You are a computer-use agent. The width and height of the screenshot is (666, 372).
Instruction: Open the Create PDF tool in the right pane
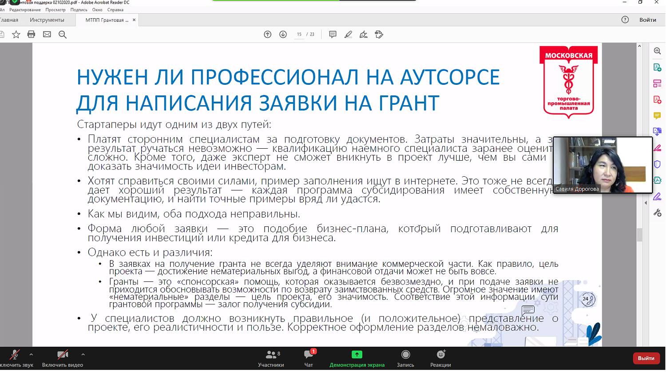[x=657, y=99]
